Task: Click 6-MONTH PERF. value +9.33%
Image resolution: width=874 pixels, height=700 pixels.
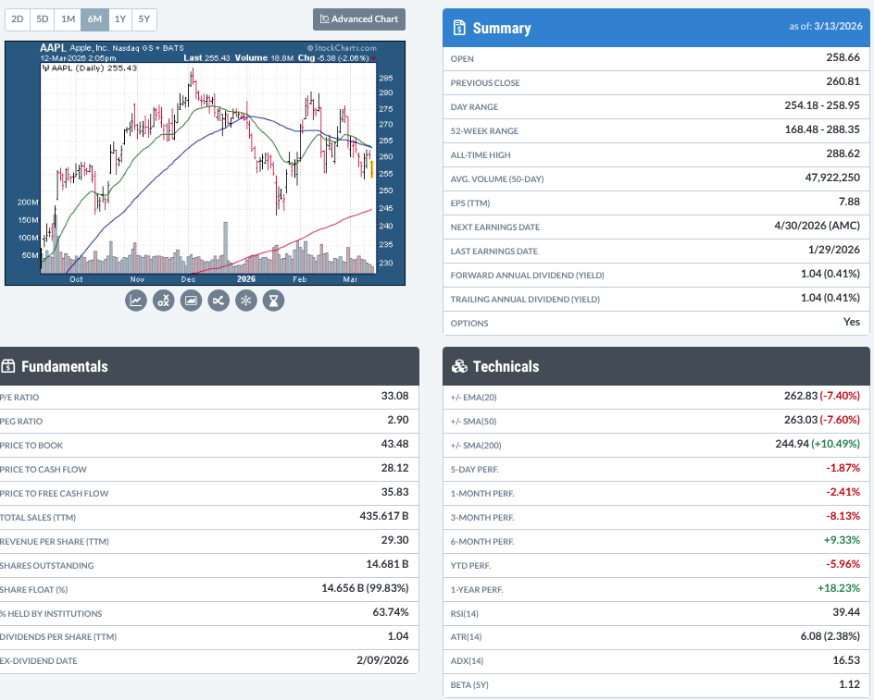Action: tap(843, 540)
